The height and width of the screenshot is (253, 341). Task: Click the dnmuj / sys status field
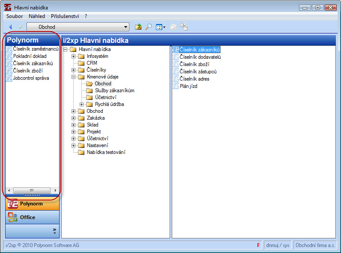point(278,245)
